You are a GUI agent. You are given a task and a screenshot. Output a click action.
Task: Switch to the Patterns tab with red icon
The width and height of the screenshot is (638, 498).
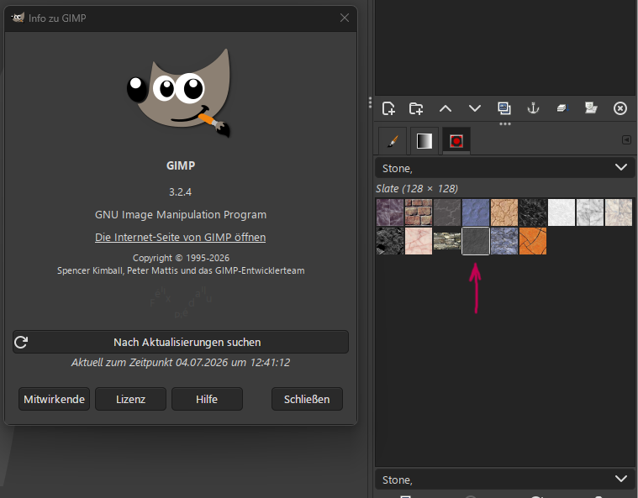tap(456, 141)
